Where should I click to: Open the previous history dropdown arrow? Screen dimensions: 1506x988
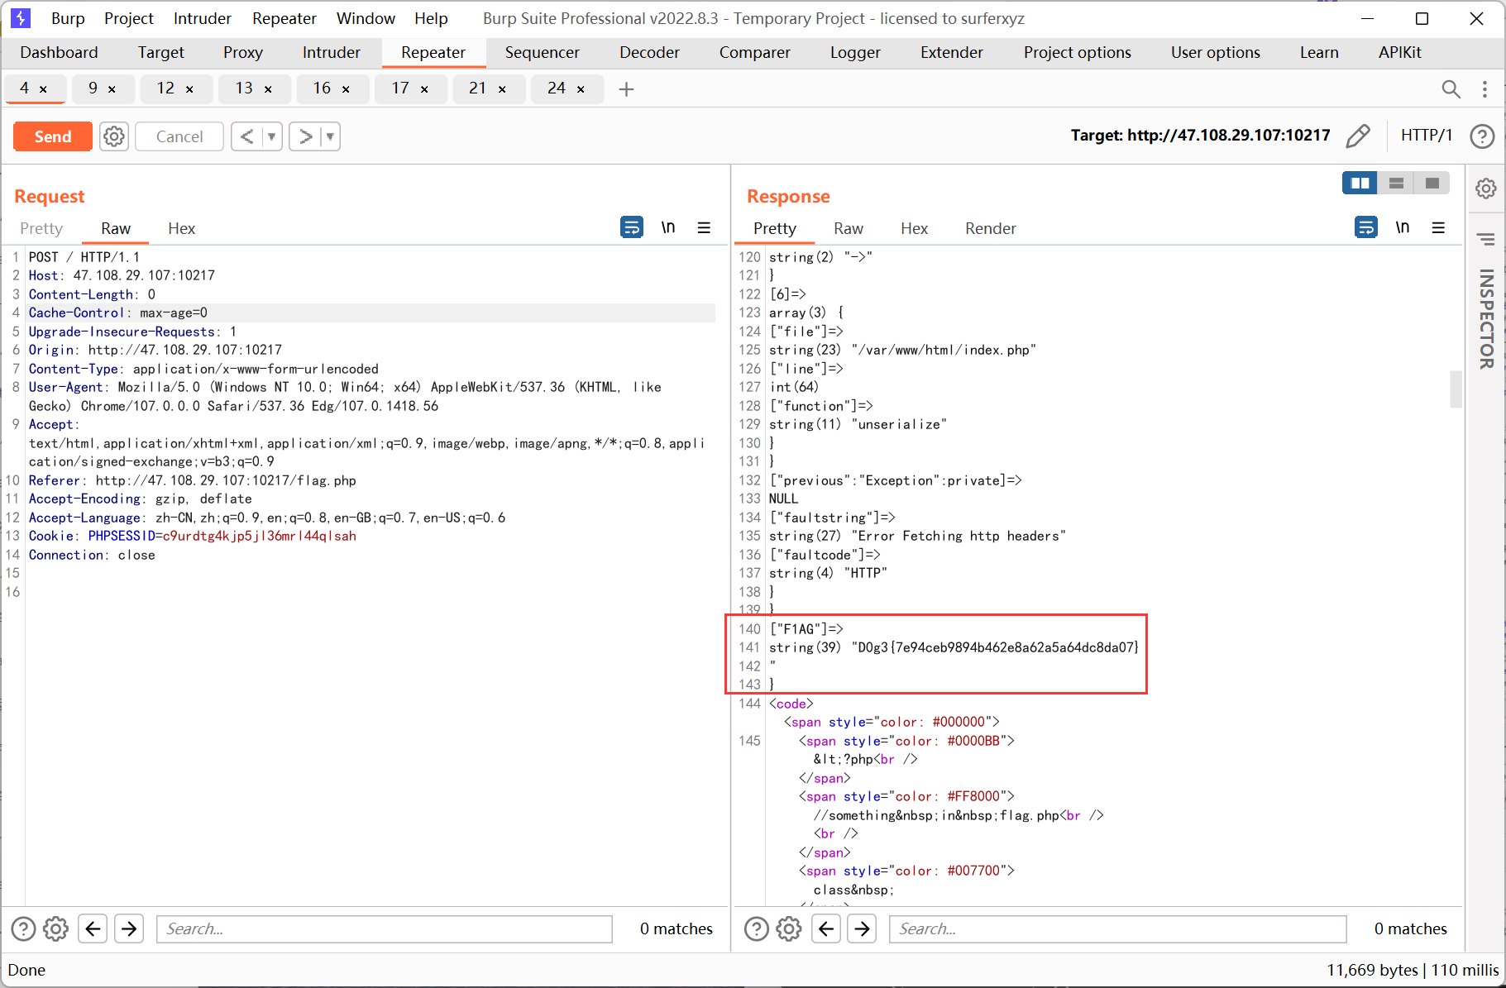(272, 136)
